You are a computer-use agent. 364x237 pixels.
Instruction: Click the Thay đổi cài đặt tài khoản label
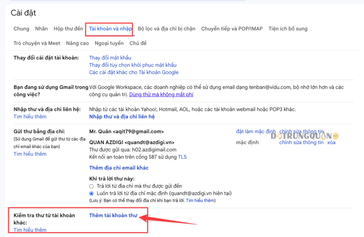(x=46, y=58)
